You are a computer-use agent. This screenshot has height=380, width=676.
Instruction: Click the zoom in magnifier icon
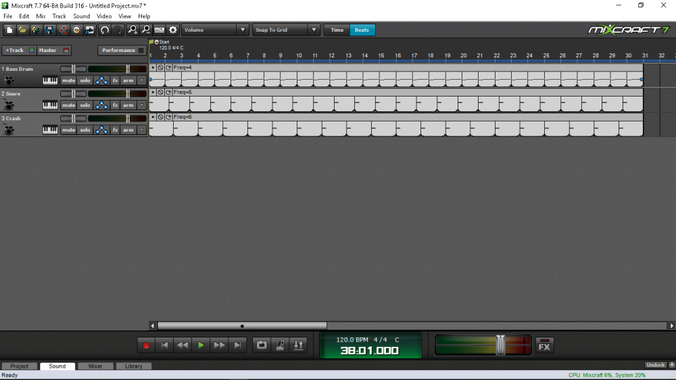132,30
